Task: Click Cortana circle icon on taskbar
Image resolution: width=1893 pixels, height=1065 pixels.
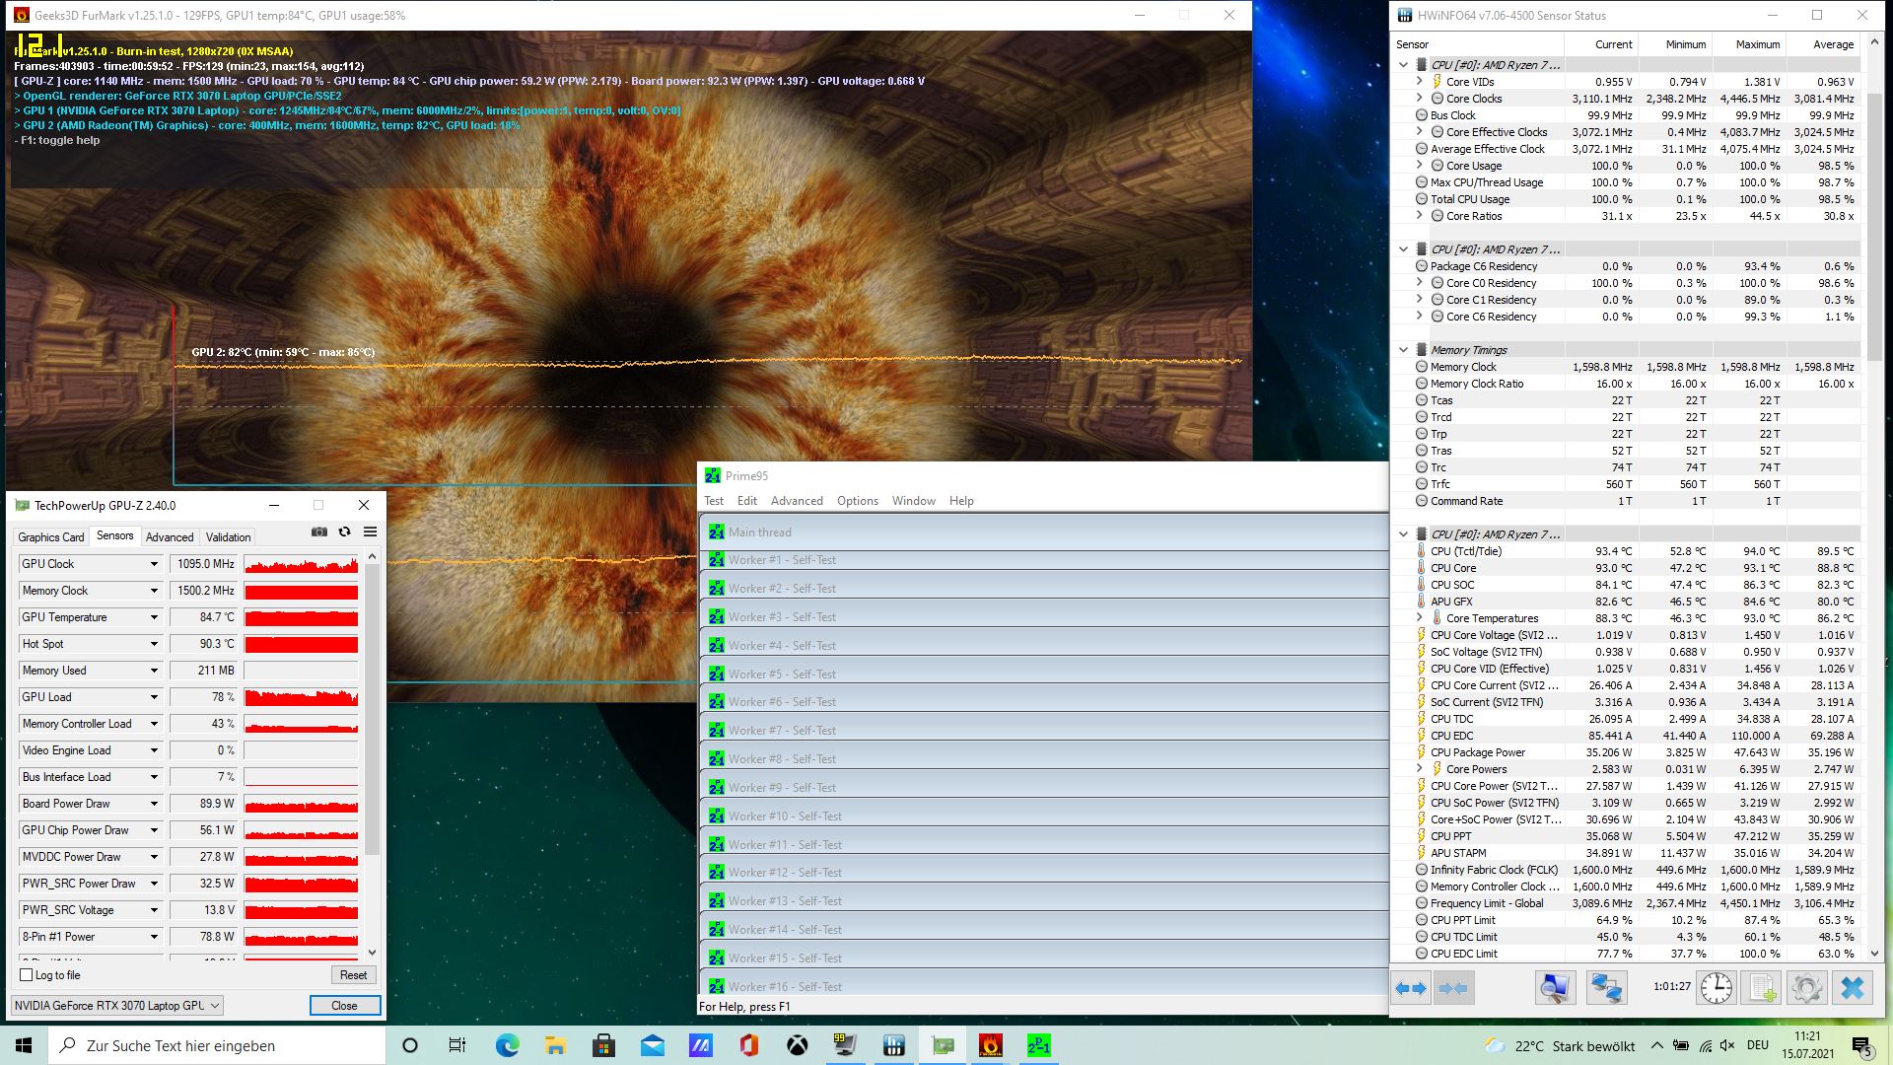Action: pyautogui.click(x=410, y=1045)
